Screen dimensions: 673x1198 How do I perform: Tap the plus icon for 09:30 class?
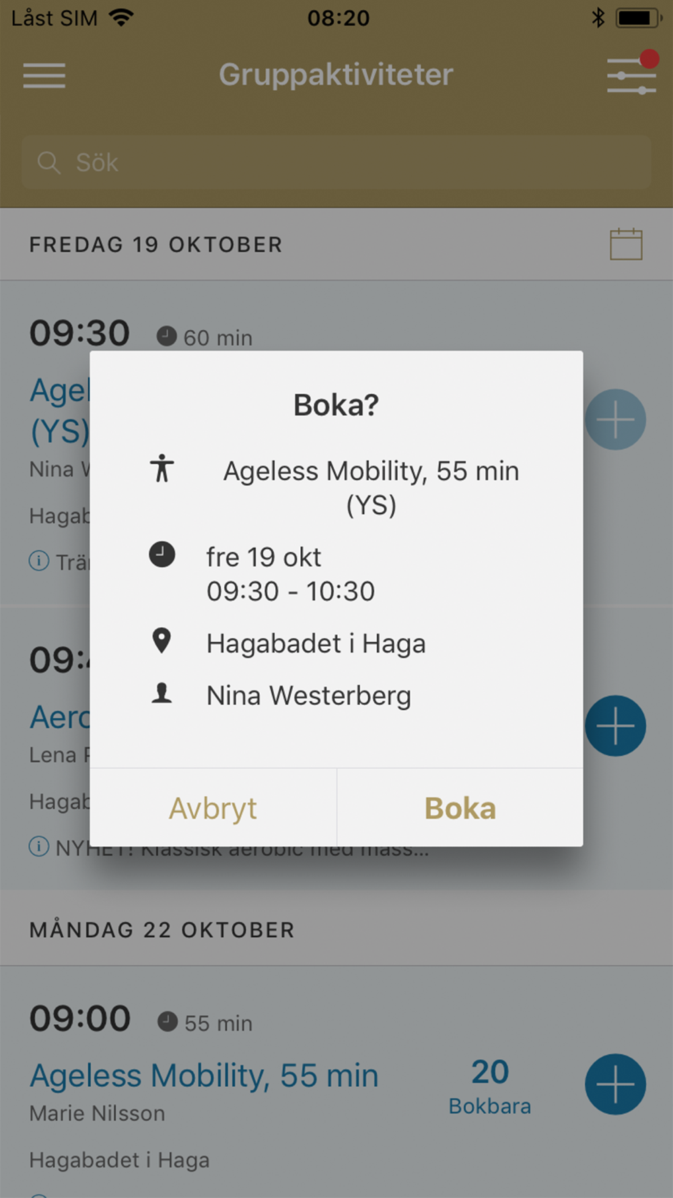615,420
